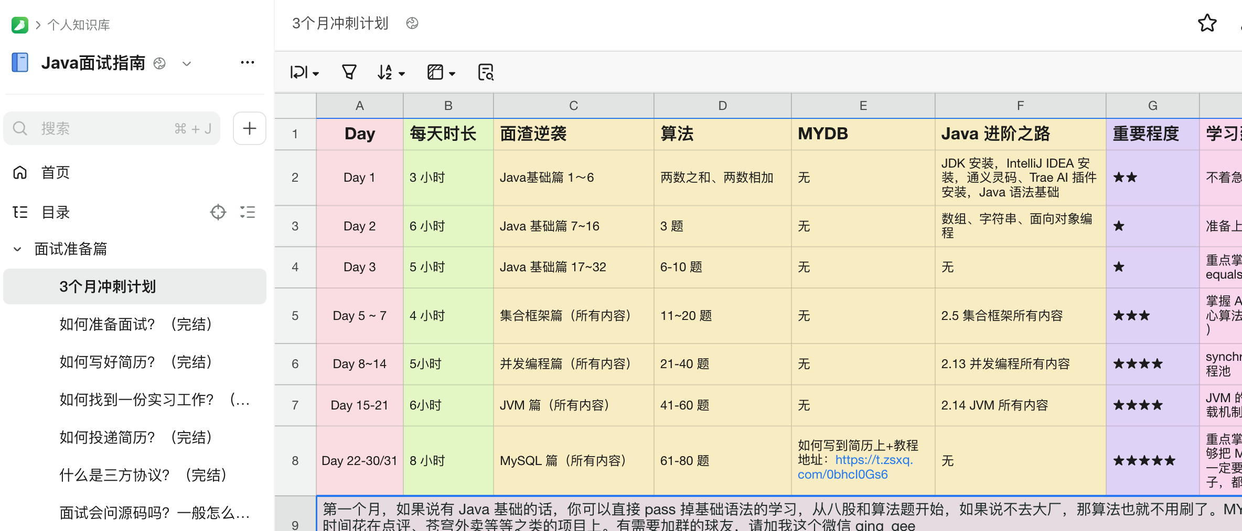This screenshot has height=531, width=1242.
Task: Open the dropdown next to Java面试指南 title
Action: pos(187,63)
